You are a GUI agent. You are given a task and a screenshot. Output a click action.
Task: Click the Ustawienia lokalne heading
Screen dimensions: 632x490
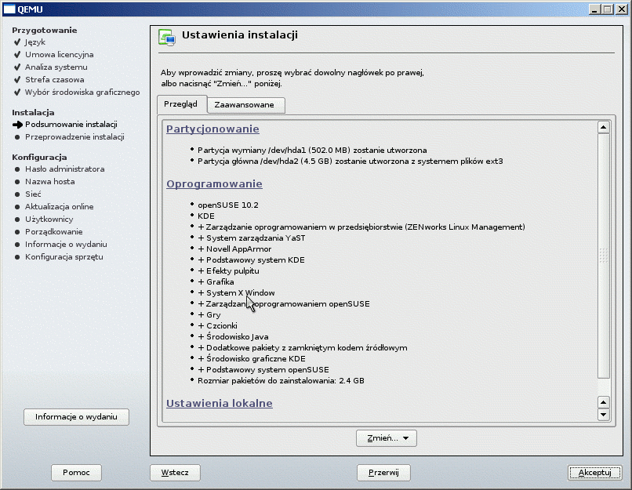(220, 404)
